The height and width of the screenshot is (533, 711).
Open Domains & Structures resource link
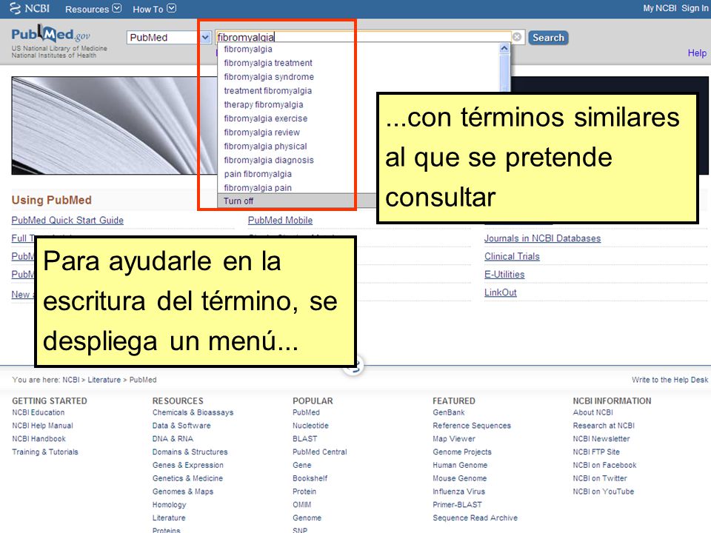pos(190,452)
